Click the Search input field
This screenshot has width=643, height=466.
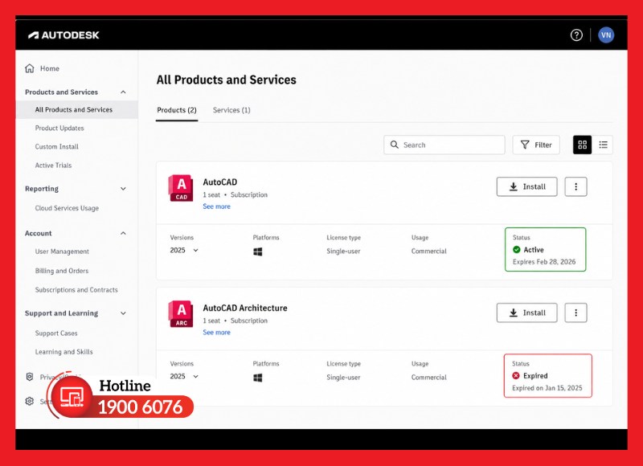click(444, 145)
